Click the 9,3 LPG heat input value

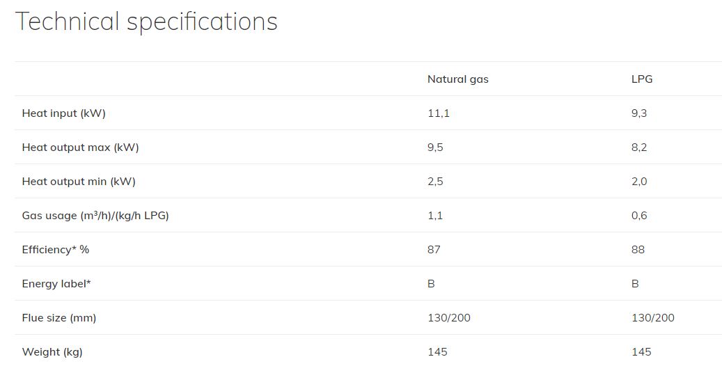(638, 113)
